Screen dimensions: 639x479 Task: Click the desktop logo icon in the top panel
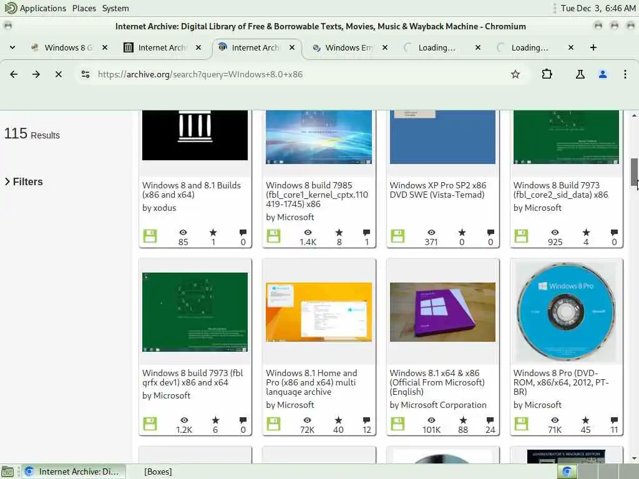click(10, 7)
